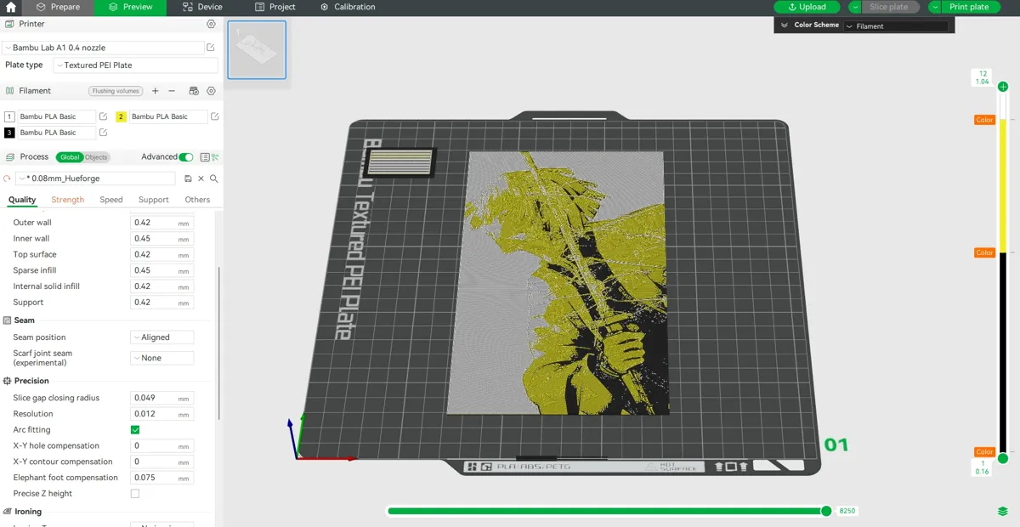Open the Calibration tab
The height and width of the screenshot is (527, 1020).
point(348,7)
